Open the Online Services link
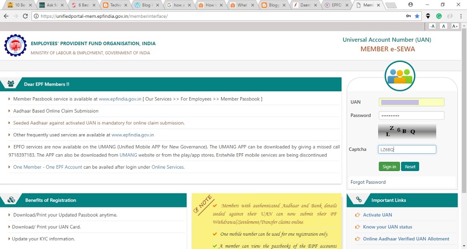467x249 pixels. point(168,167)
